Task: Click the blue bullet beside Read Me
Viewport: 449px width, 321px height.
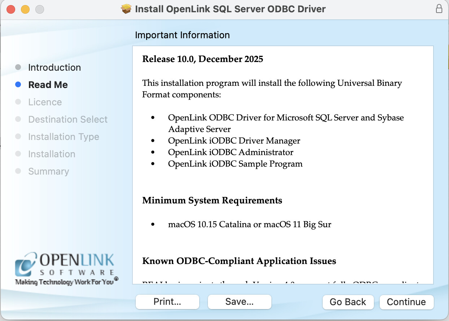Action: click(18, 85)
